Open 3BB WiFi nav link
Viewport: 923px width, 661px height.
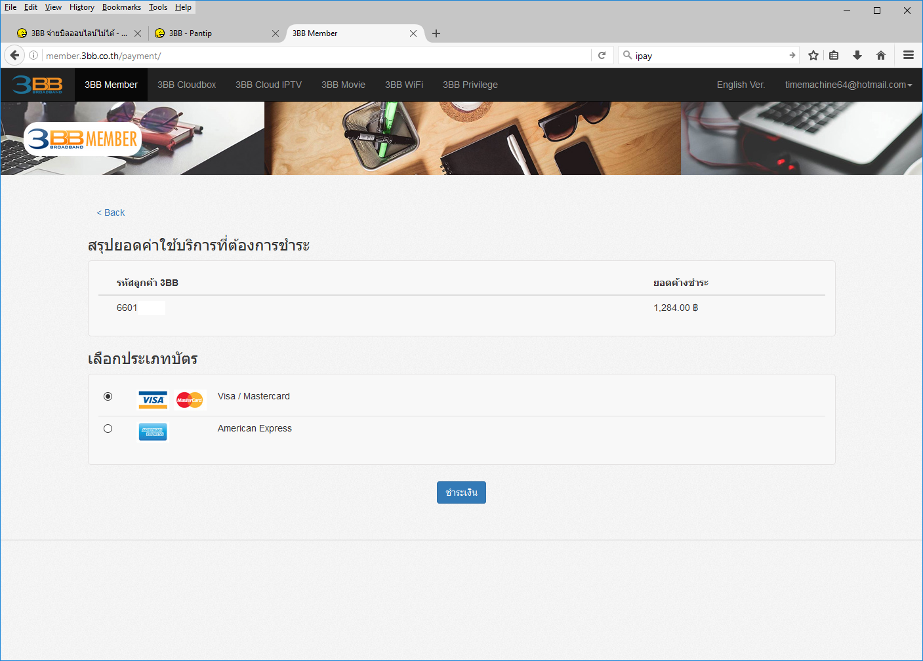[404, 85]
